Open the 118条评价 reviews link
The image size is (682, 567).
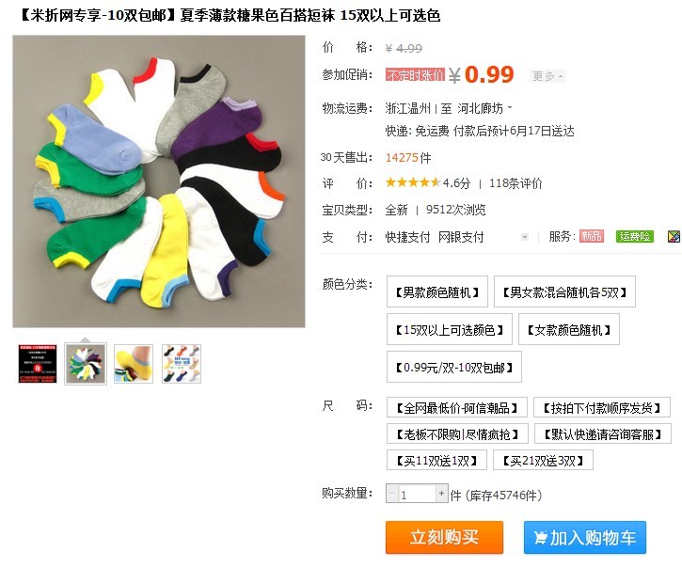click(x=515, y=183)
